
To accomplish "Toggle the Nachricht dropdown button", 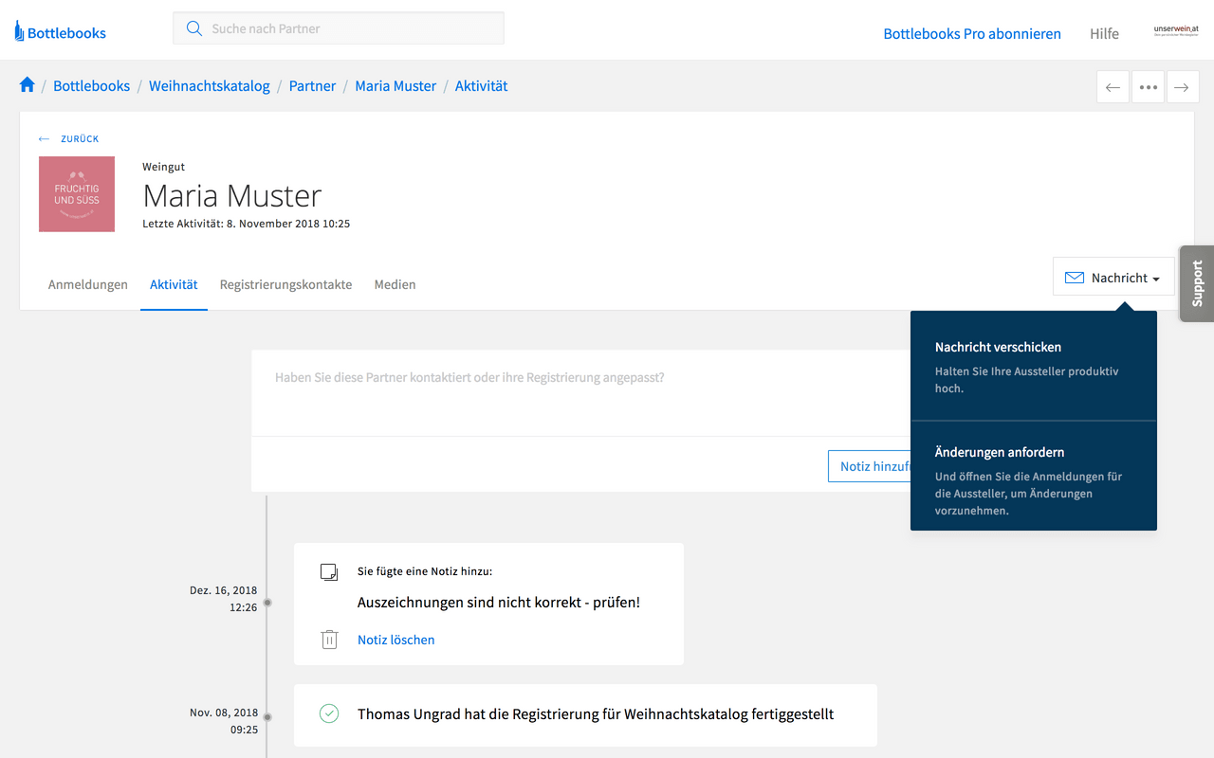I will 1113,277.
